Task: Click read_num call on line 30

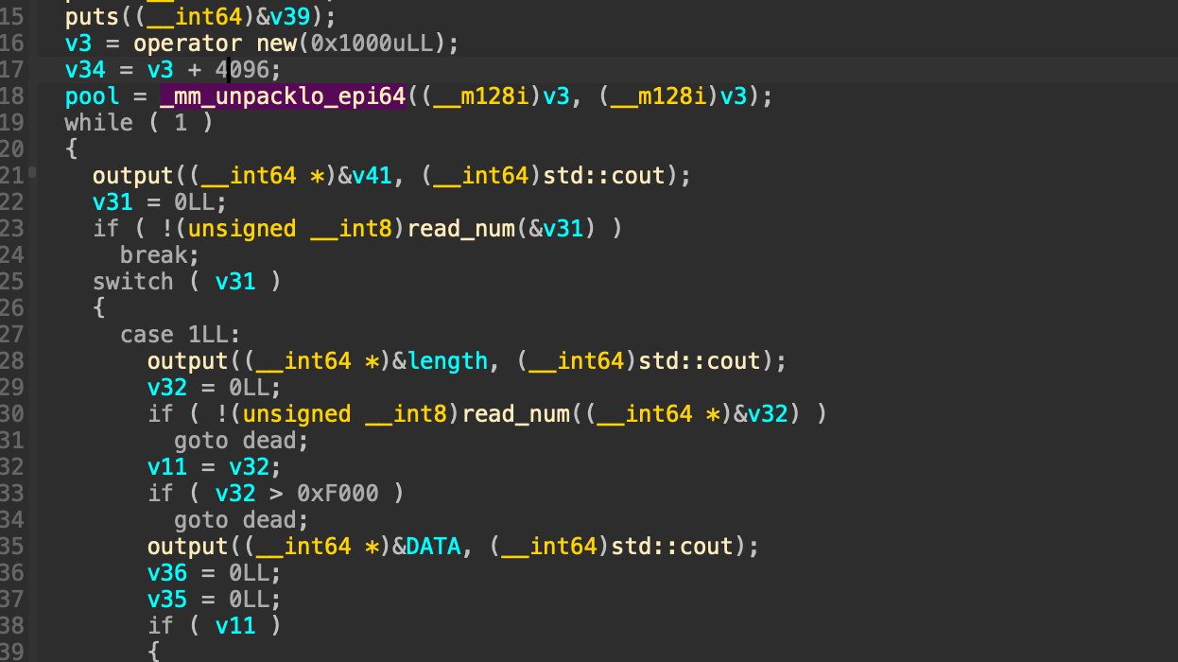Action: coord(515,414)
